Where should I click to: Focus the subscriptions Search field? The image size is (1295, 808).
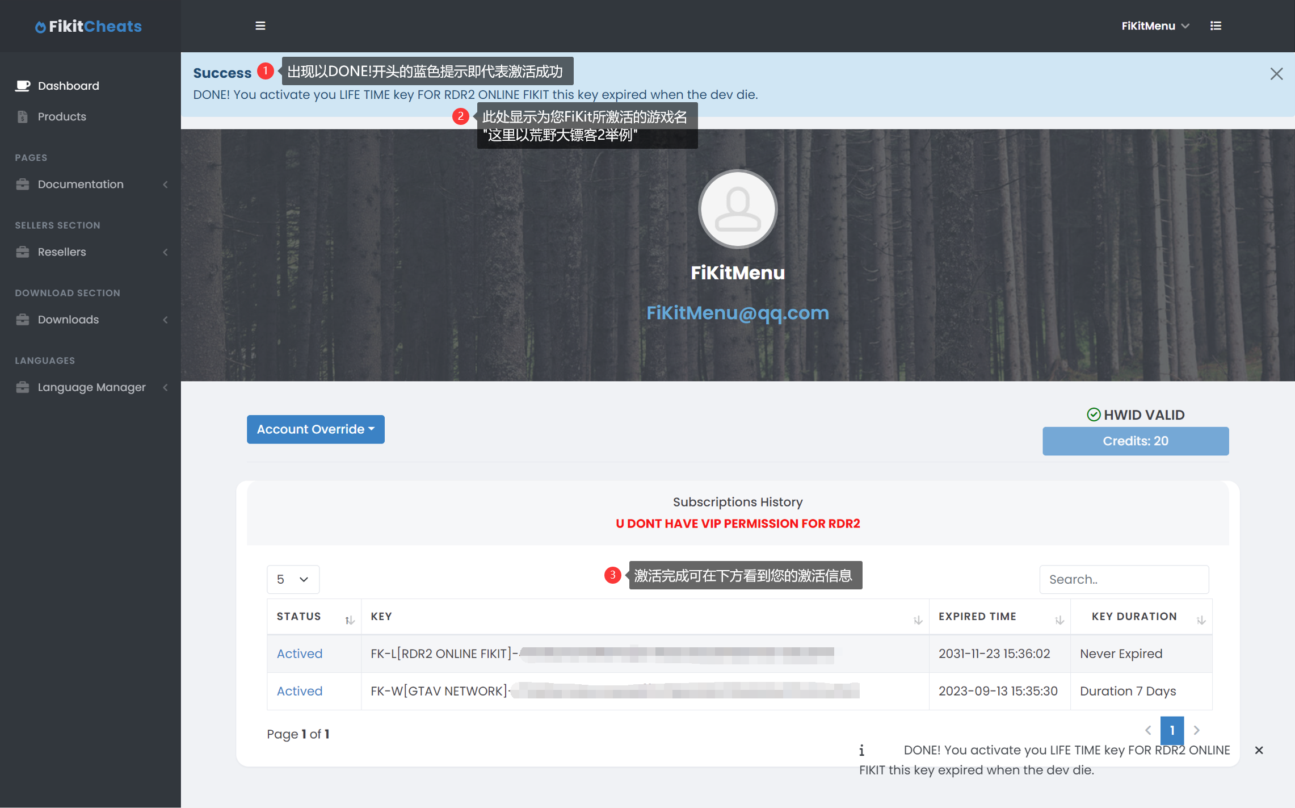point(1124,579)
